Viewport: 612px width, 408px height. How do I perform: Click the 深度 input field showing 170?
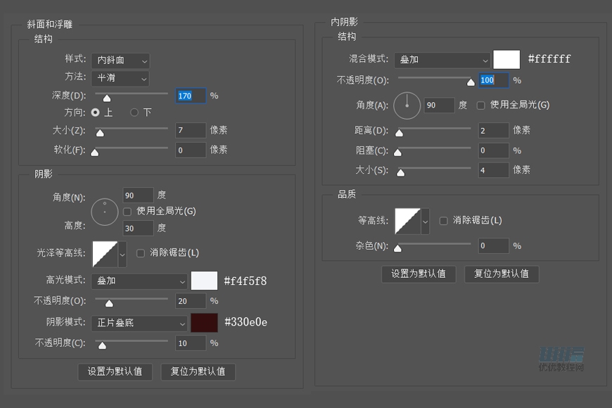[x=191, y=95]
